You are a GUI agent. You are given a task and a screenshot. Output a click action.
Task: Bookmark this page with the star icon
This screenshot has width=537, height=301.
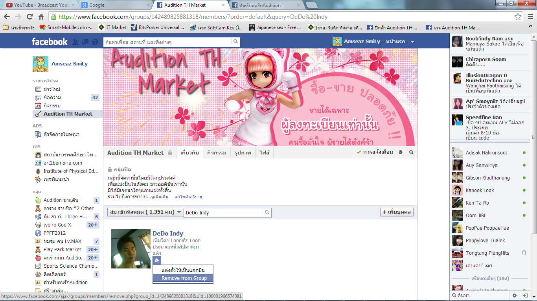point(518,17)
